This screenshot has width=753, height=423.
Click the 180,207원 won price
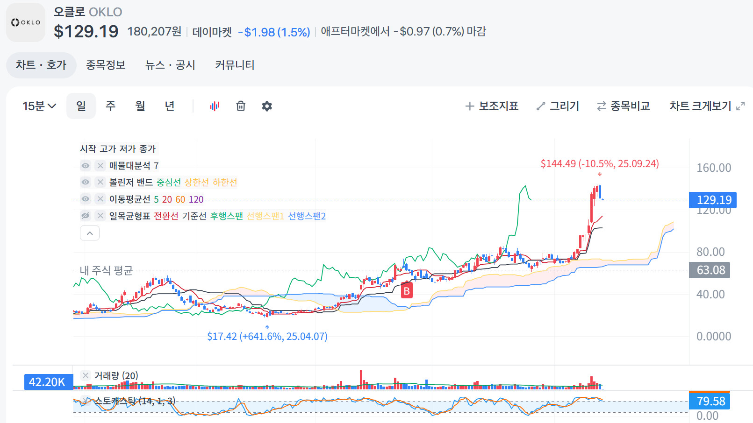pyautogui.click(x=154, y=31)
